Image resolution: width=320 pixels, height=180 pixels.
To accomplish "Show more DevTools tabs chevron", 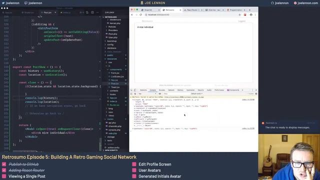I will 242,90.
